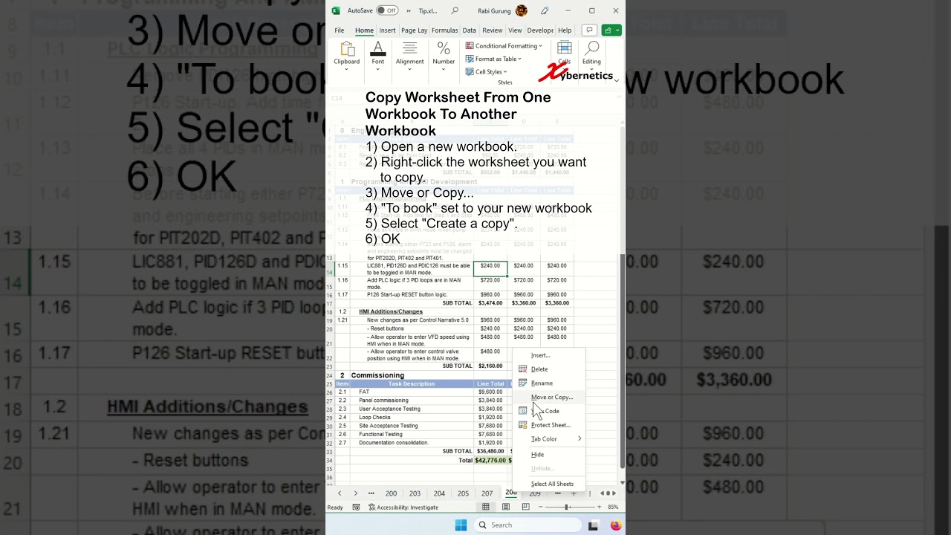Viewport: 951px width, 535px height.
Task: Add a new sheet with the plus button
Action: click(x=573, y=493)
